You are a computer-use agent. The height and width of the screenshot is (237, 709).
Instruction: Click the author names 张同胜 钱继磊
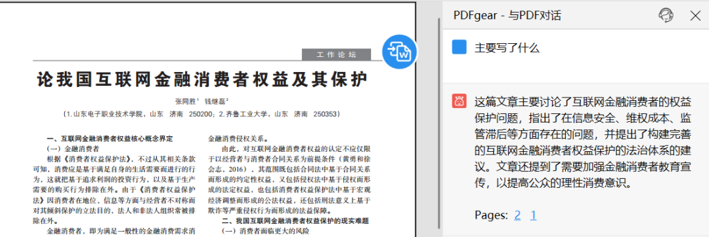click(202, 101)
